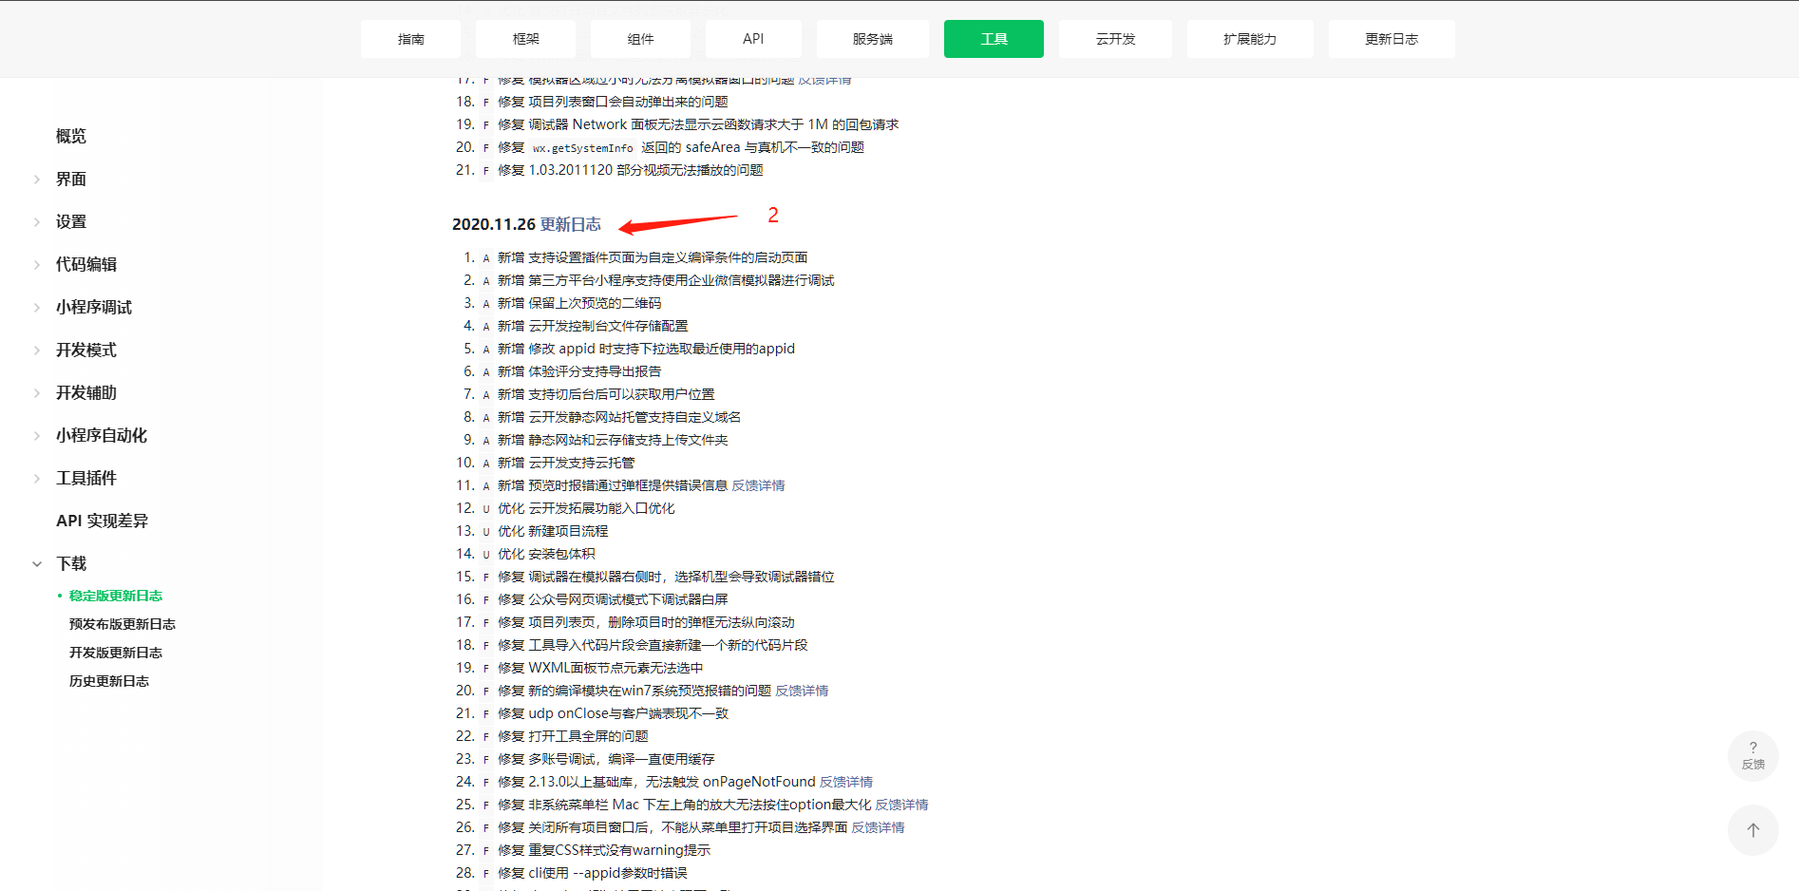Open 设置 sidebar item
Screen dimensions: 1799x891
71,221
